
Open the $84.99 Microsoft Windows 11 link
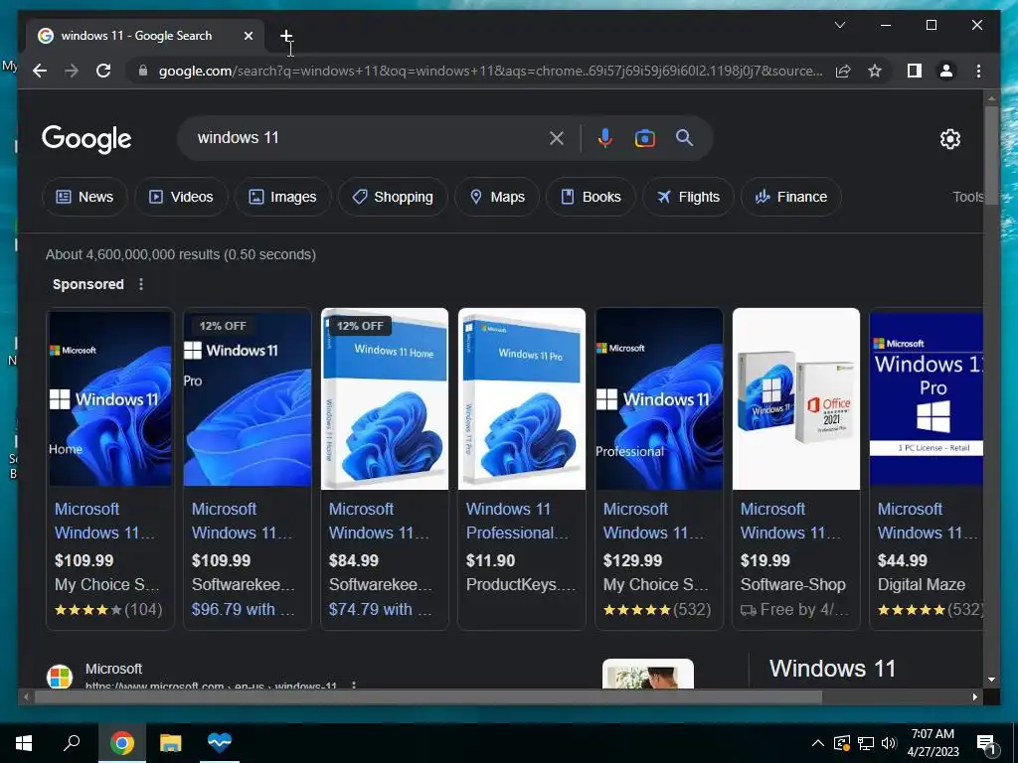point(379,521)
